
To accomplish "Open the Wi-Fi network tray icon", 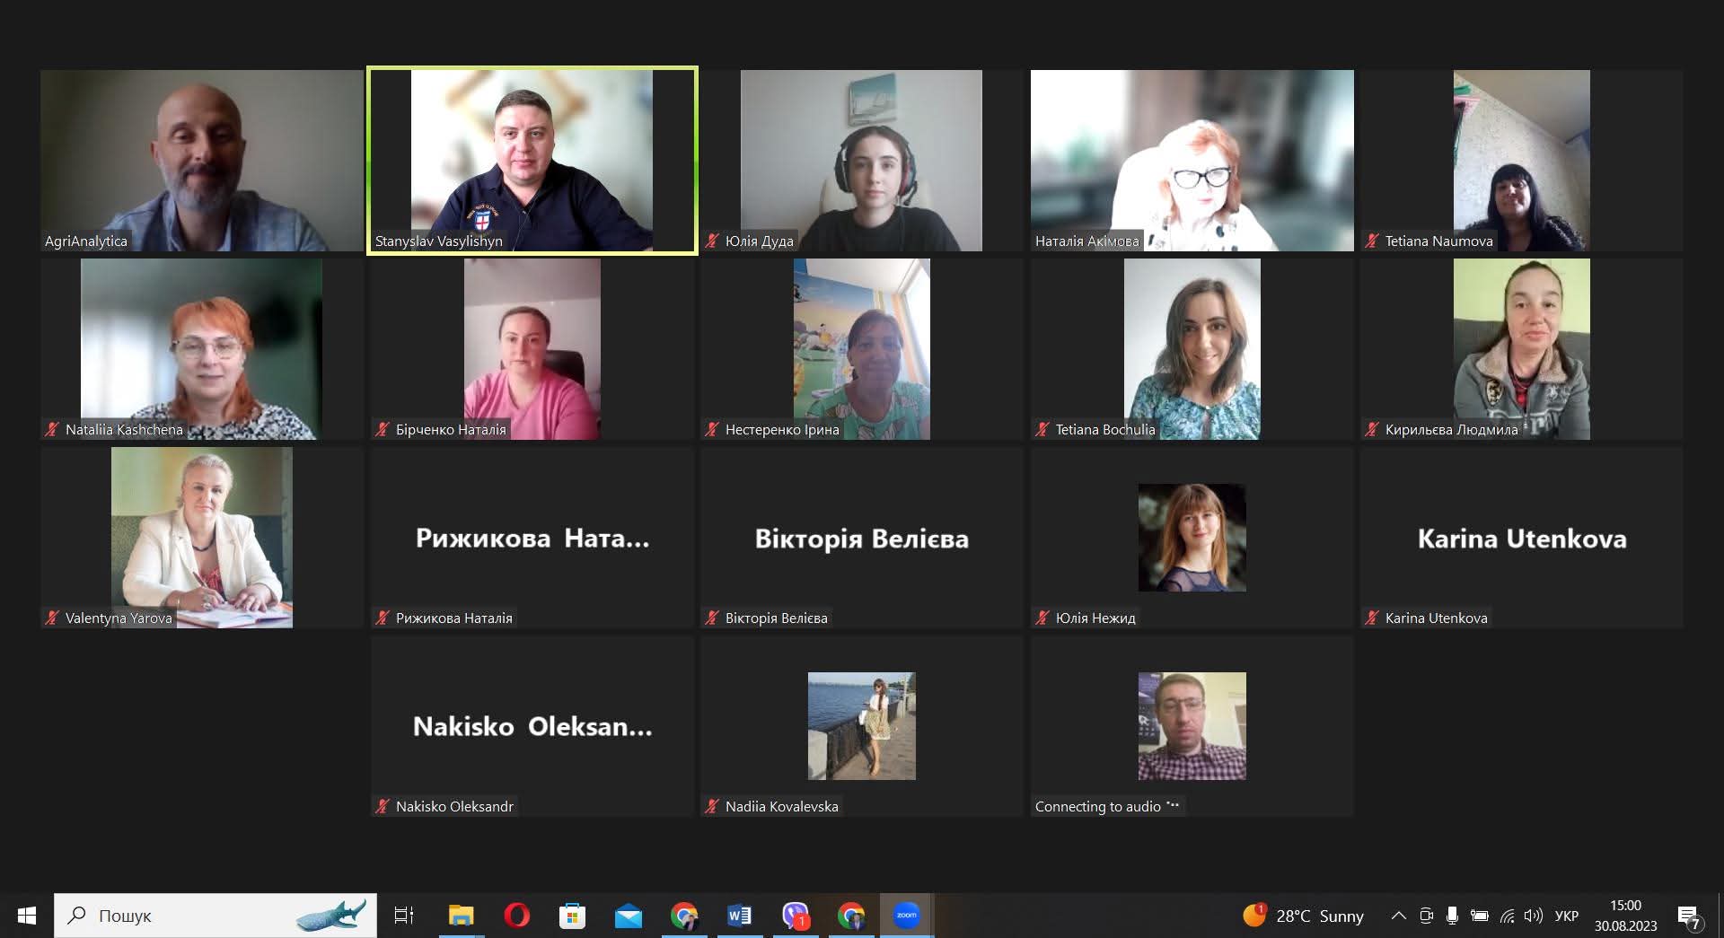I will [x=1508, y=916].
